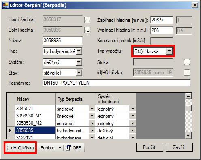Viewport: 201px width, 160px height.
Task: Select highlighted table cell 3056935
Action: [35, 130]
